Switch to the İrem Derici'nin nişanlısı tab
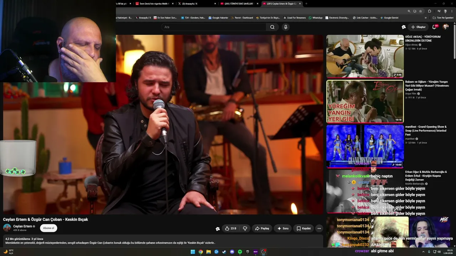Screen dimensions: 456x256 coord(155,4)
